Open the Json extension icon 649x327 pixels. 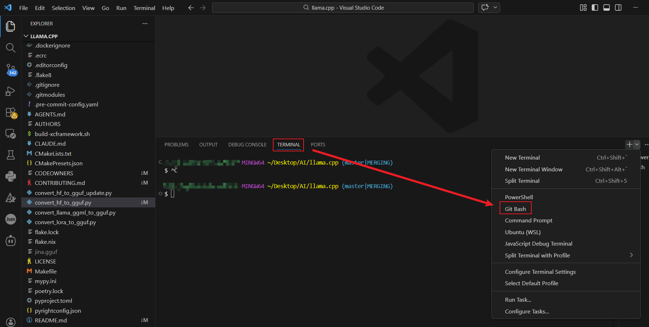click(x=11, y=219)
